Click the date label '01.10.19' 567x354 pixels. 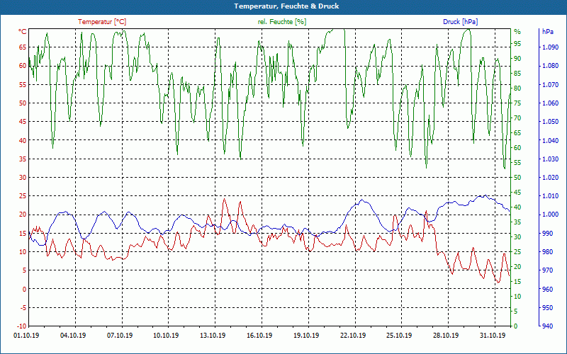pos(26,335)
